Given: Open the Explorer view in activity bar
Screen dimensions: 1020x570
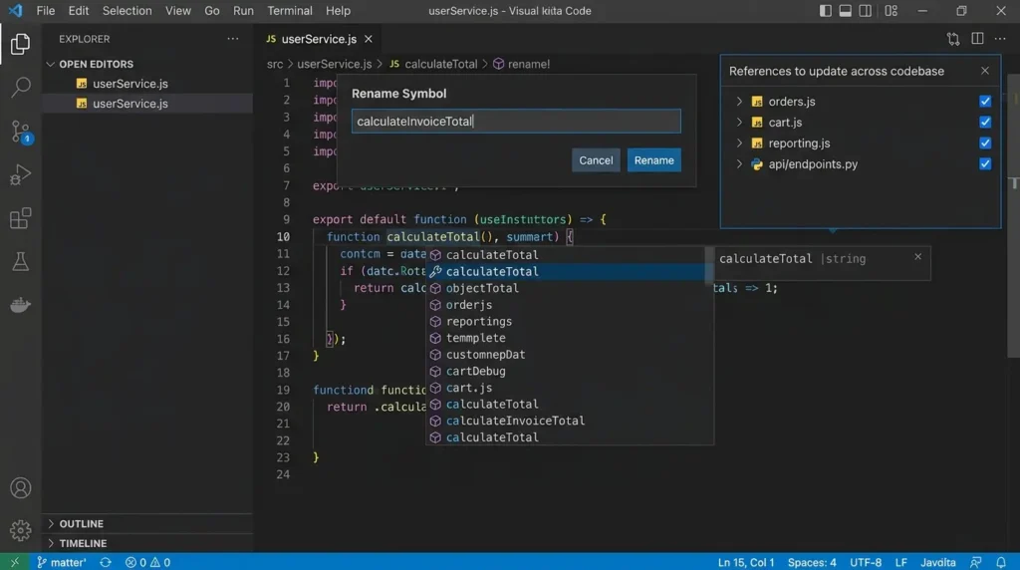Looking at the screenshot, I should (20, 44).
